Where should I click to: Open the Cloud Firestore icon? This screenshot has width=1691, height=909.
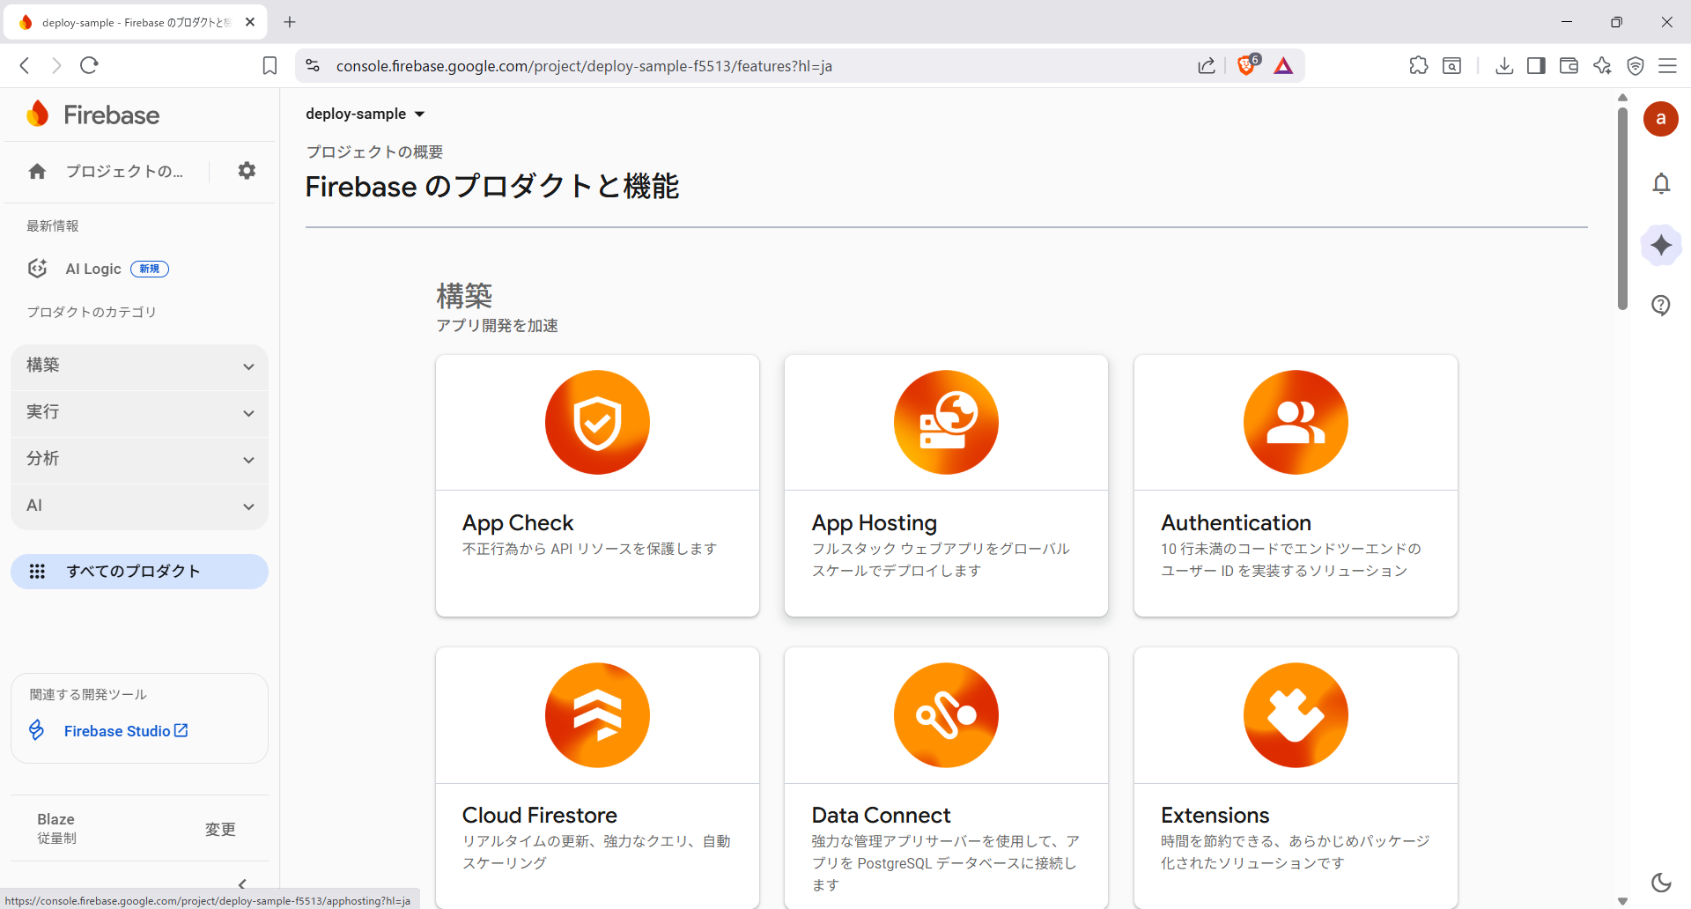click(x=597, y=715)
